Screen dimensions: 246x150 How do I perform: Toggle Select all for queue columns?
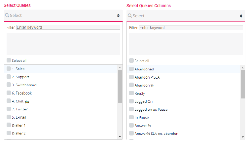coord(132,61)
